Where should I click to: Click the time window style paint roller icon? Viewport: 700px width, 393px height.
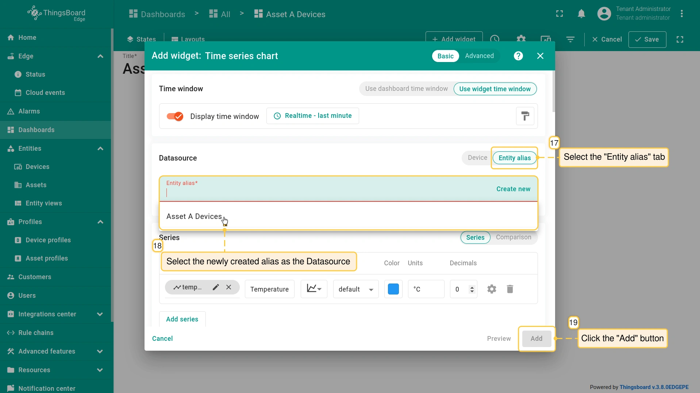pyautogui.click(x=525, y=116)
